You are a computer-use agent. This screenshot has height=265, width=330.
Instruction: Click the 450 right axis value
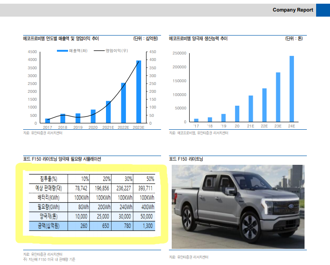[153, 52]
